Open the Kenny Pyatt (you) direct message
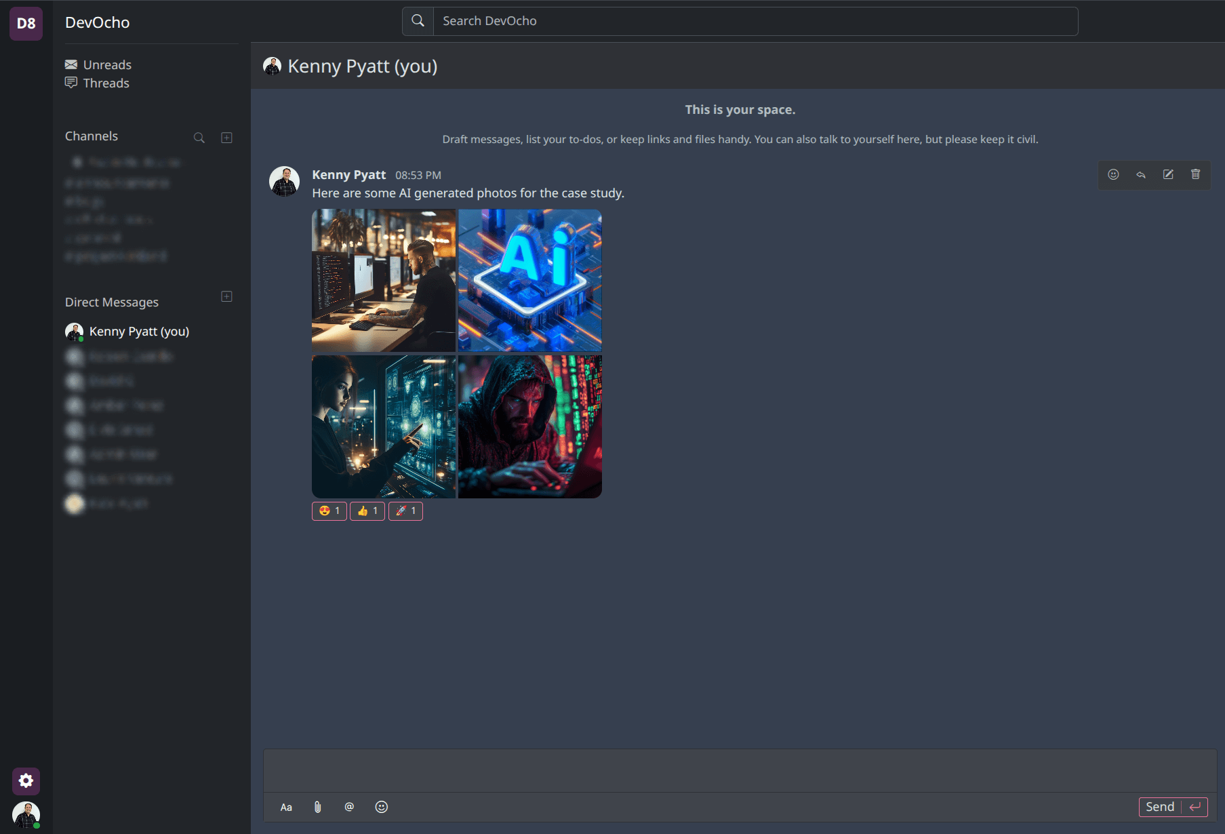 138,331
